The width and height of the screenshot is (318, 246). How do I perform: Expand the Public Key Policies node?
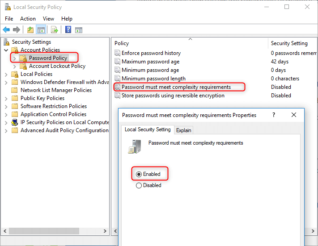pos(6,98)
